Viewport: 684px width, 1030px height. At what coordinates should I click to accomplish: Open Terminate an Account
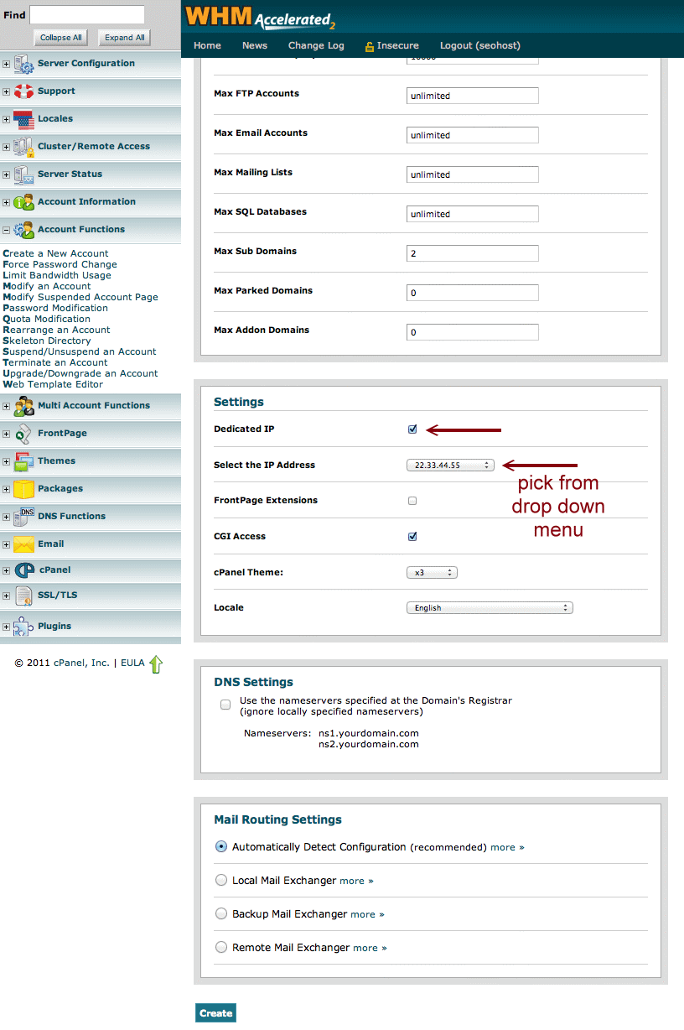pos(55,362)
